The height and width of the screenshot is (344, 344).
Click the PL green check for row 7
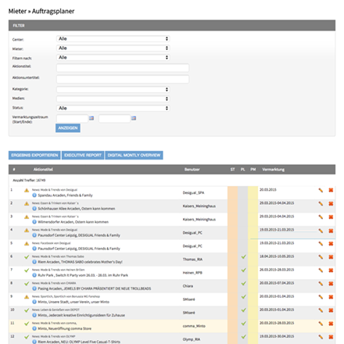click(x=244, y=271)
